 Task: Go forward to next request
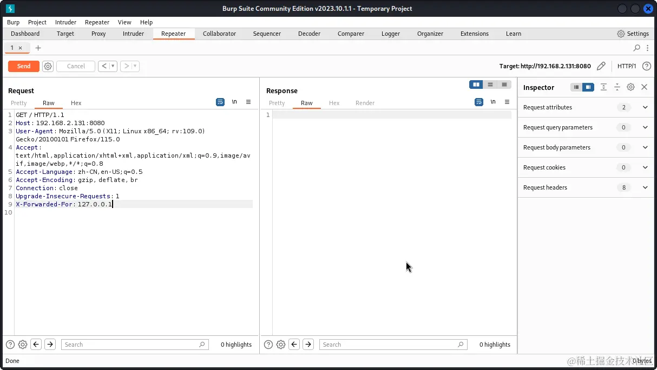(x=126, y=66)
